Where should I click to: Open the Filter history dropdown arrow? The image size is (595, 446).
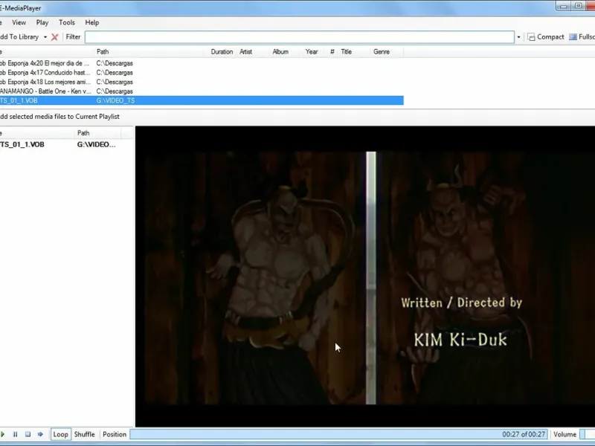518,36
